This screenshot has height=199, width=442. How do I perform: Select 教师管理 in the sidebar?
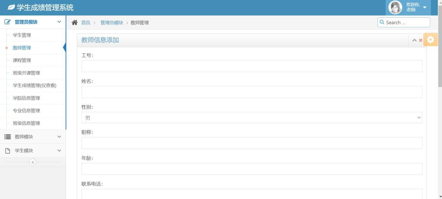point(22,48)
